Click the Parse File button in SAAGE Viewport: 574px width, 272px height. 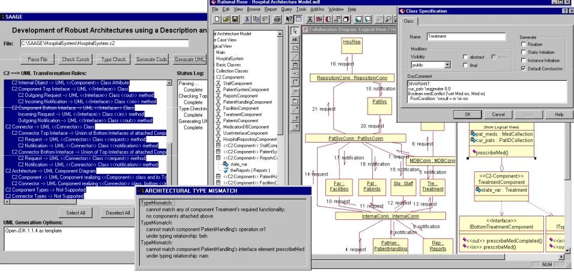coord(37,59)
